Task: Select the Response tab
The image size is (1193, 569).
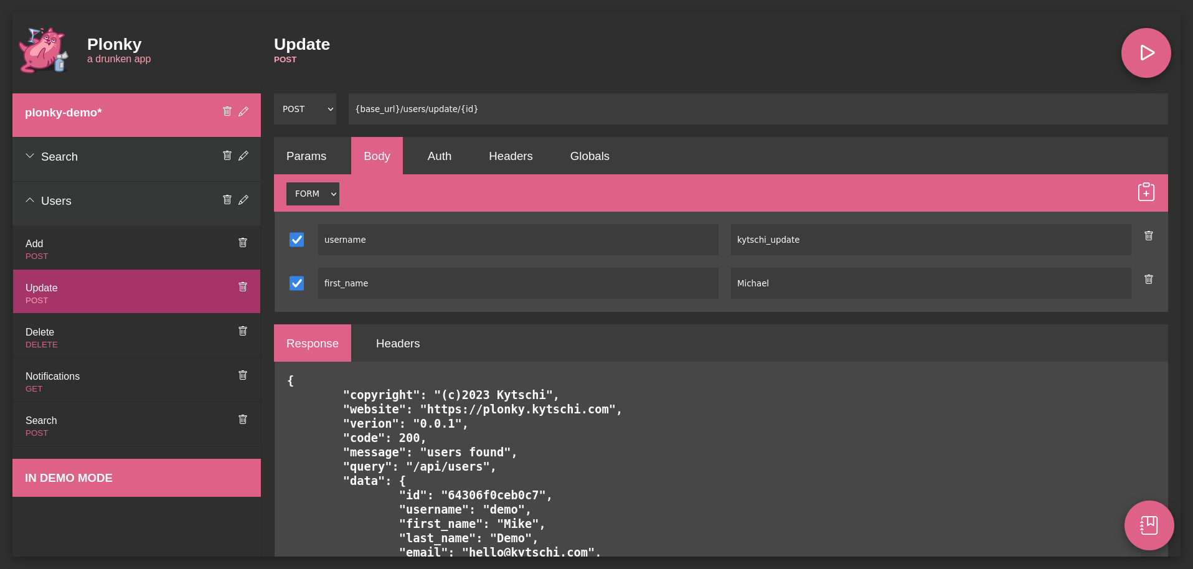Action: [313, 343]
